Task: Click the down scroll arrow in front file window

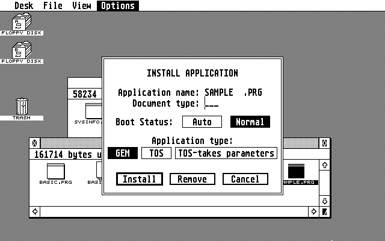Action: coord(324,201)
